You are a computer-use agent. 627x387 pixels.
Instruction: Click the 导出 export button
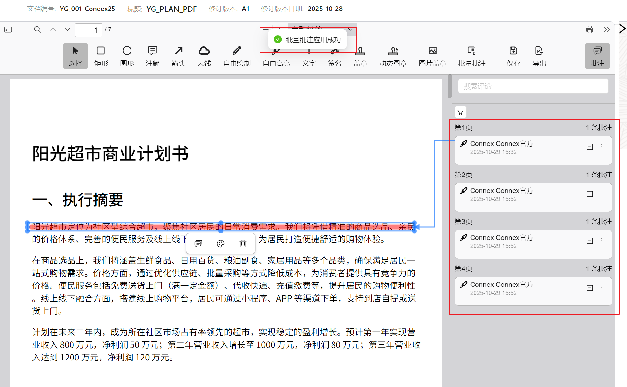pyautogui.click(x=539, y=56)
